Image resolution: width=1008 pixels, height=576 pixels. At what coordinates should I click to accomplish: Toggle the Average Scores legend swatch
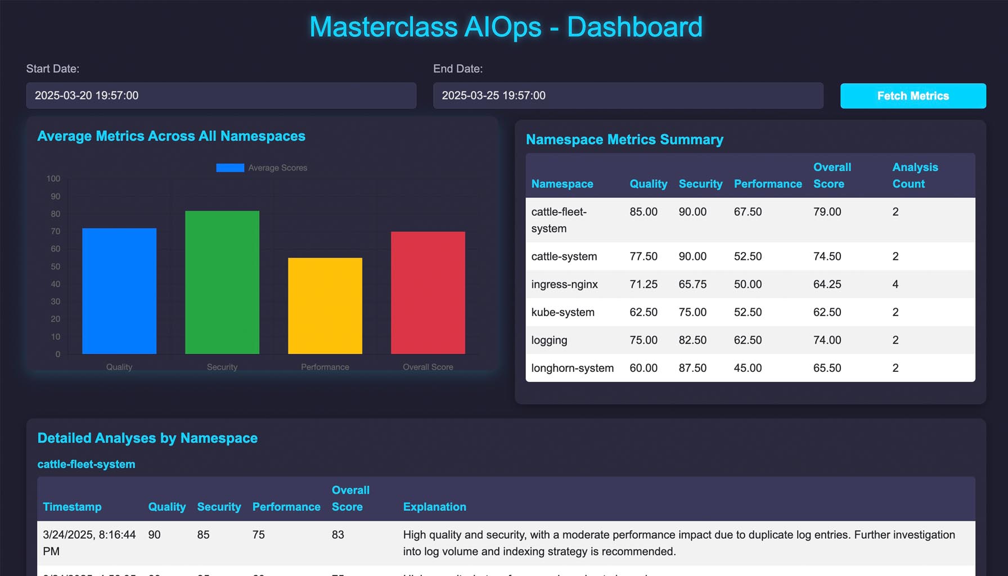point(230,168)
